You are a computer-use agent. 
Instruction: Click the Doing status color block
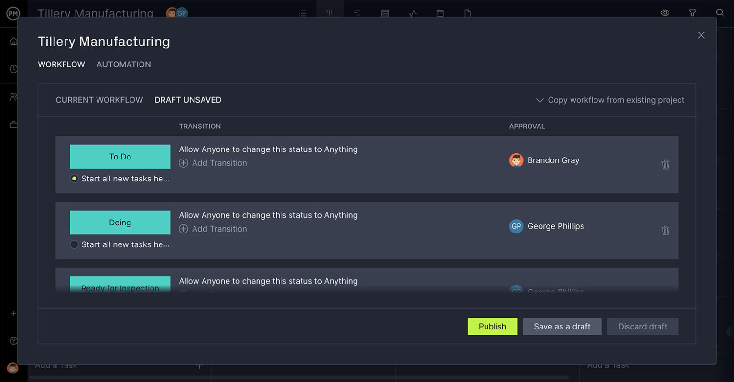click(120, 223)
